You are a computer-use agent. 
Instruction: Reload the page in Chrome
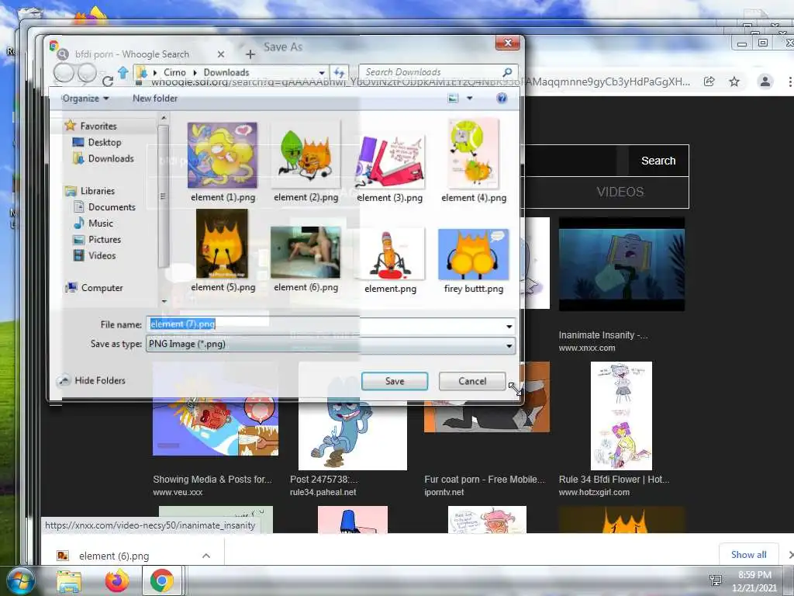pyautogui.click(x=107, y=81)
